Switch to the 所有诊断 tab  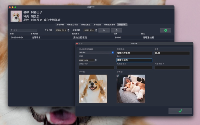click(x=60, y=24)
